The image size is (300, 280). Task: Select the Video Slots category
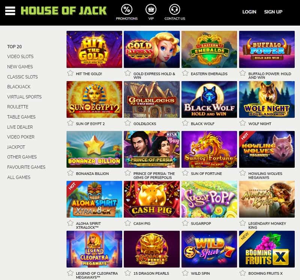[20, 57]
